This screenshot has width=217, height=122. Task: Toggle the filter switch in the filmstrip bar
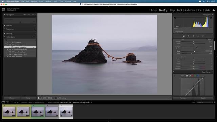pos(215,102)
